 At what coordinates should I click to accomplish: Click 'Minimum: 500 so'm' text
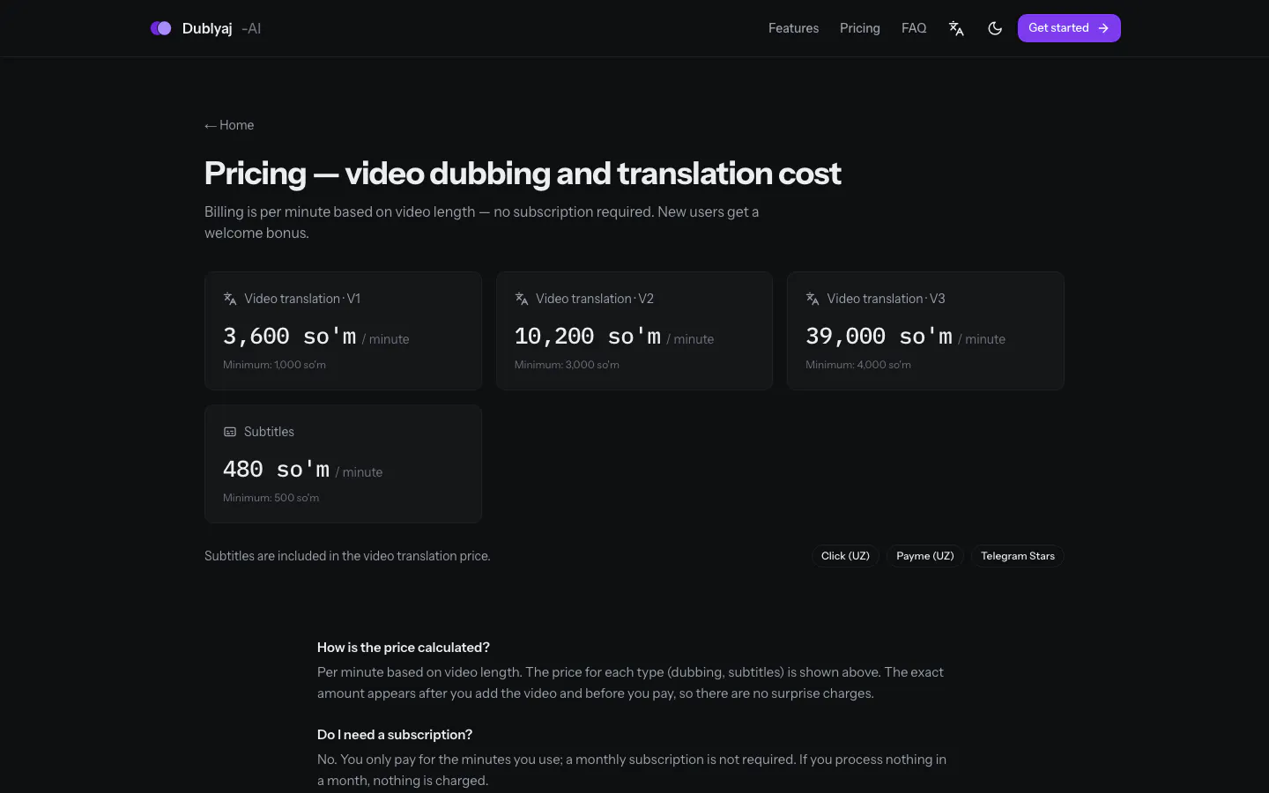point(271,498)
